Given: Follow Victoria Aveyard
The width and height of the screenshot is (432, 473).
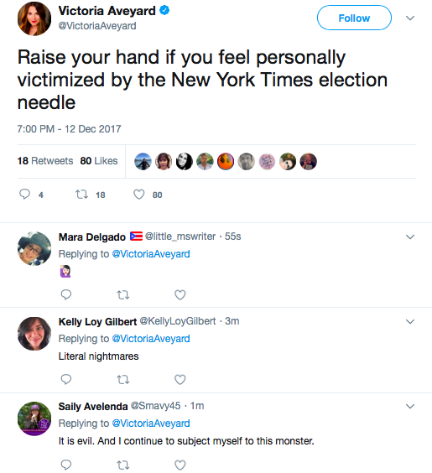Looking at the screenshot, I should (x=354, y=18).
